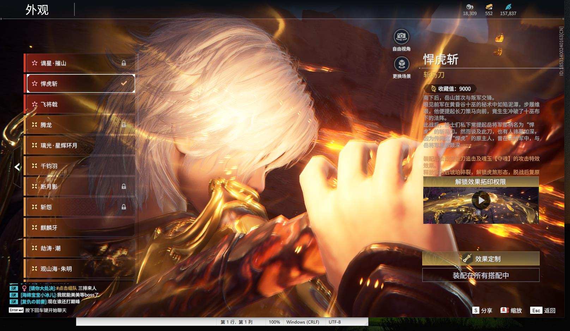Click the lock icon on 断月影

(x=124, y=186)
